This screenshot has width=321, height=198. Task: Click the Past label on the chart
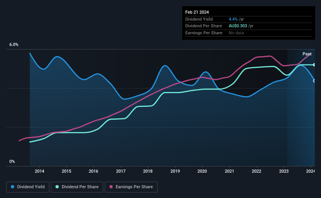(x=307, y=54)
